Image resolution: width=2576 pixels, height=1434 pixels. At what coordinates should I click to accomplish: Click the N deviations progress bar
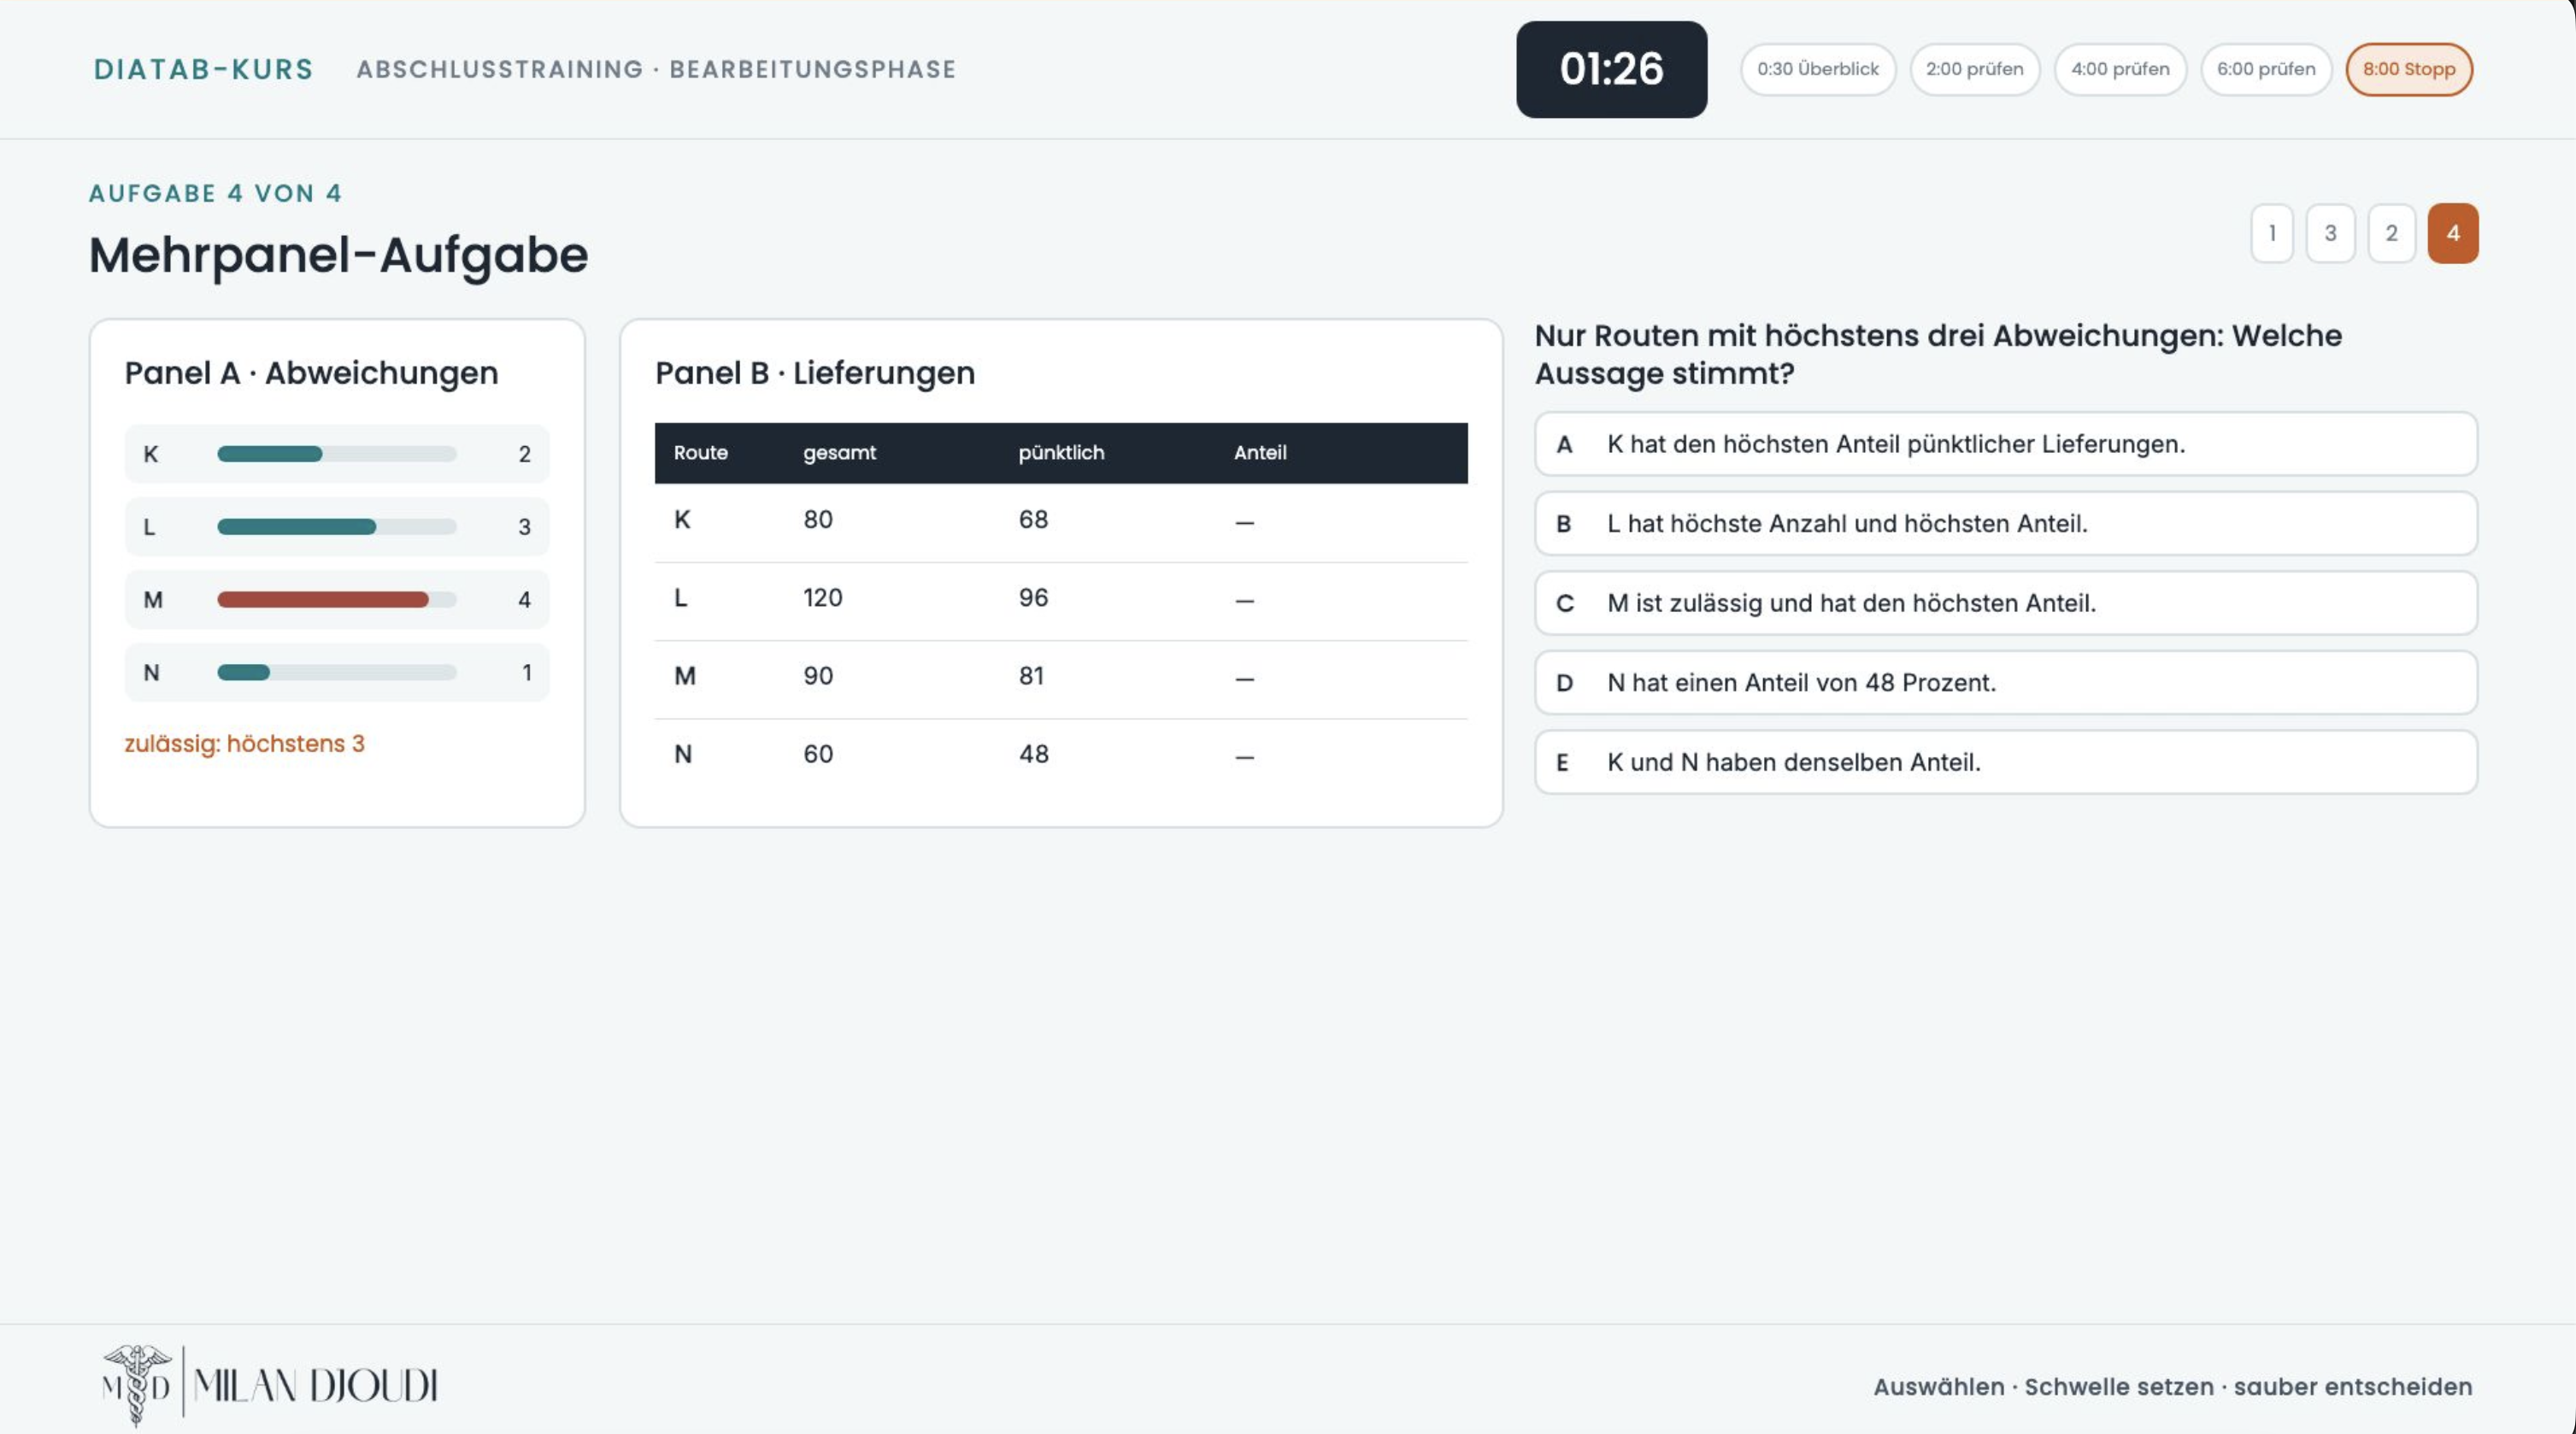pos(336,673)
